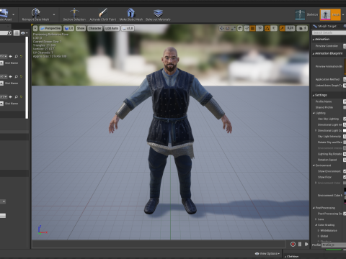Select the Mesh editor mode button

330,14
